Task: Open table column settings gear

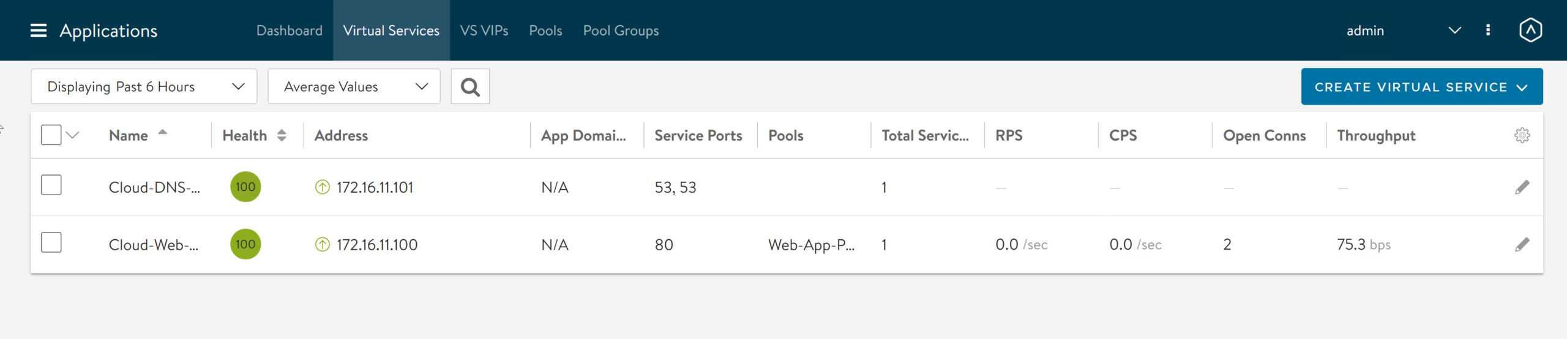Action: tap(1522, 135)
